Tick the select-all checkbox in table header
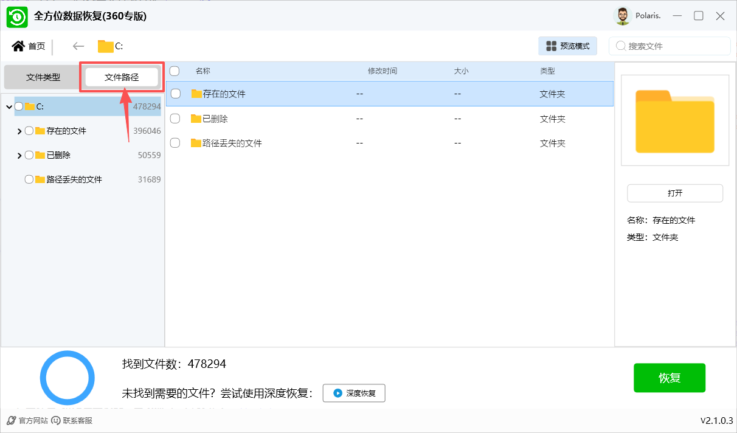737x433 pixels. point(175,71)
